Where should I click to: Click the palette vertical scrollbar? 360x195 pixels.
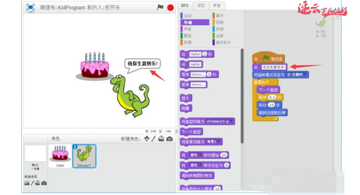pos(242,96)
